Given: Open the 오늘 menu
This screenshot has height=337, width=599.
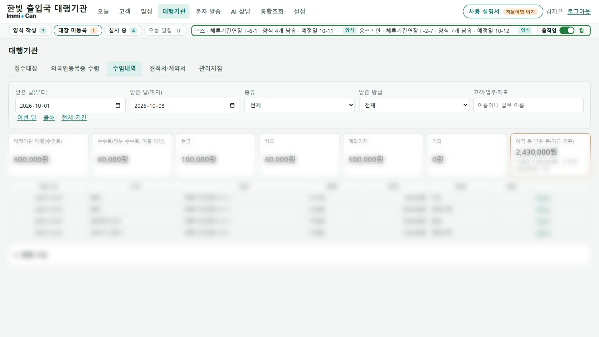Looking at the screenshot, I should [x=103, y=11].
